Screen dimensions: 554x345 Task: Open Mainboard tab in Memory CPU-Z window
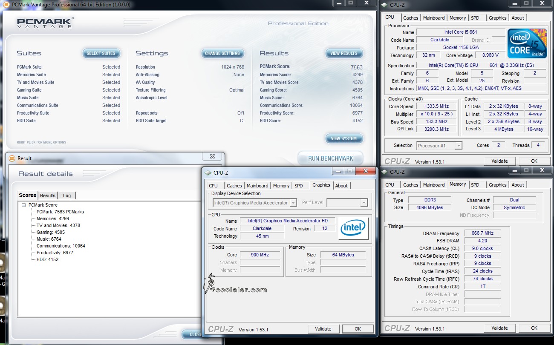pos(434,185)
